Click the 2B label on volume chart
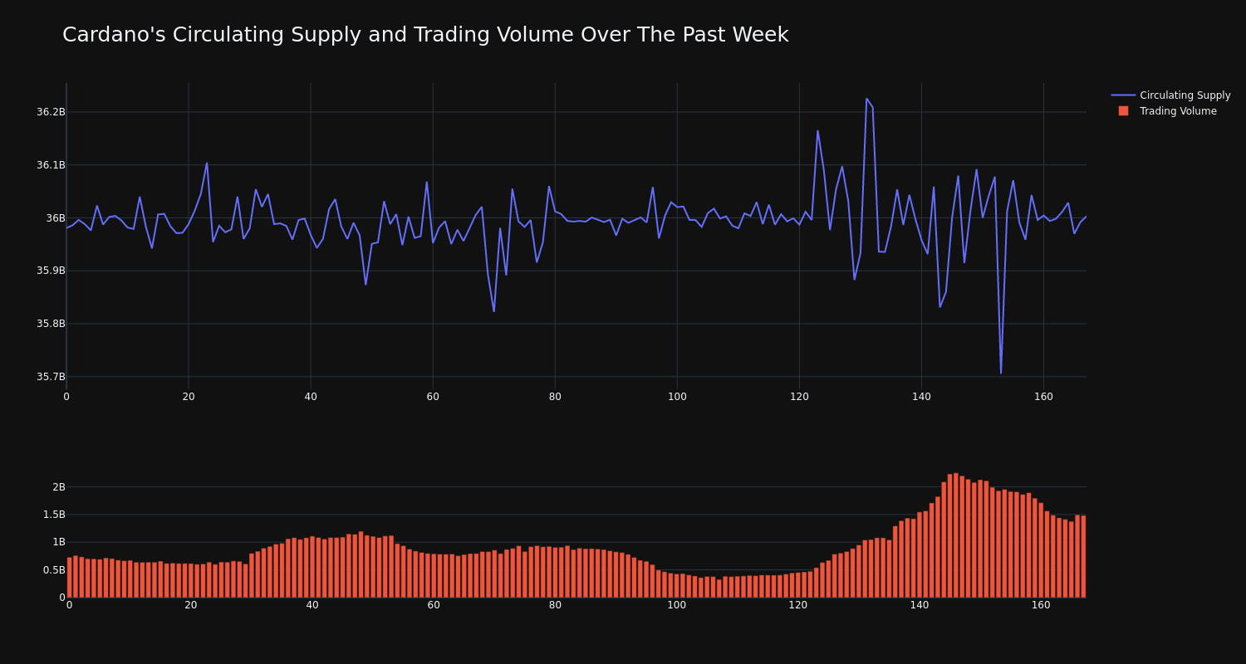The height and width of the screenshot is (664, 1246). tap(58, 487)
